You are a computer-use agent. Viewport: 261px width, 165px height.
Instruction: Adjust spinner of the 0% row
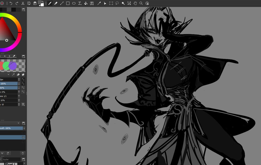(x=19, y=92)
